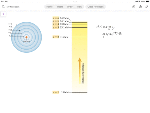Open the Class Notebook tab
150x113 pixels.
[x=96, y=7]
